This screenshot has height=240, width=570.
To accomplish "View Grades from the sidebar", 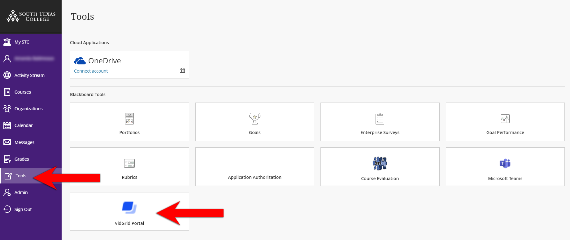I will (x=22, y=159).
